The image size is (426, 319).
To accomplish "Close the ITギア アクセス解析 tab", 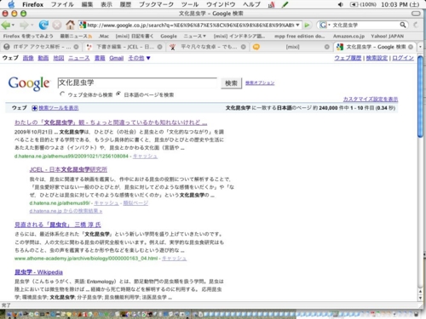I will [76, 47].
